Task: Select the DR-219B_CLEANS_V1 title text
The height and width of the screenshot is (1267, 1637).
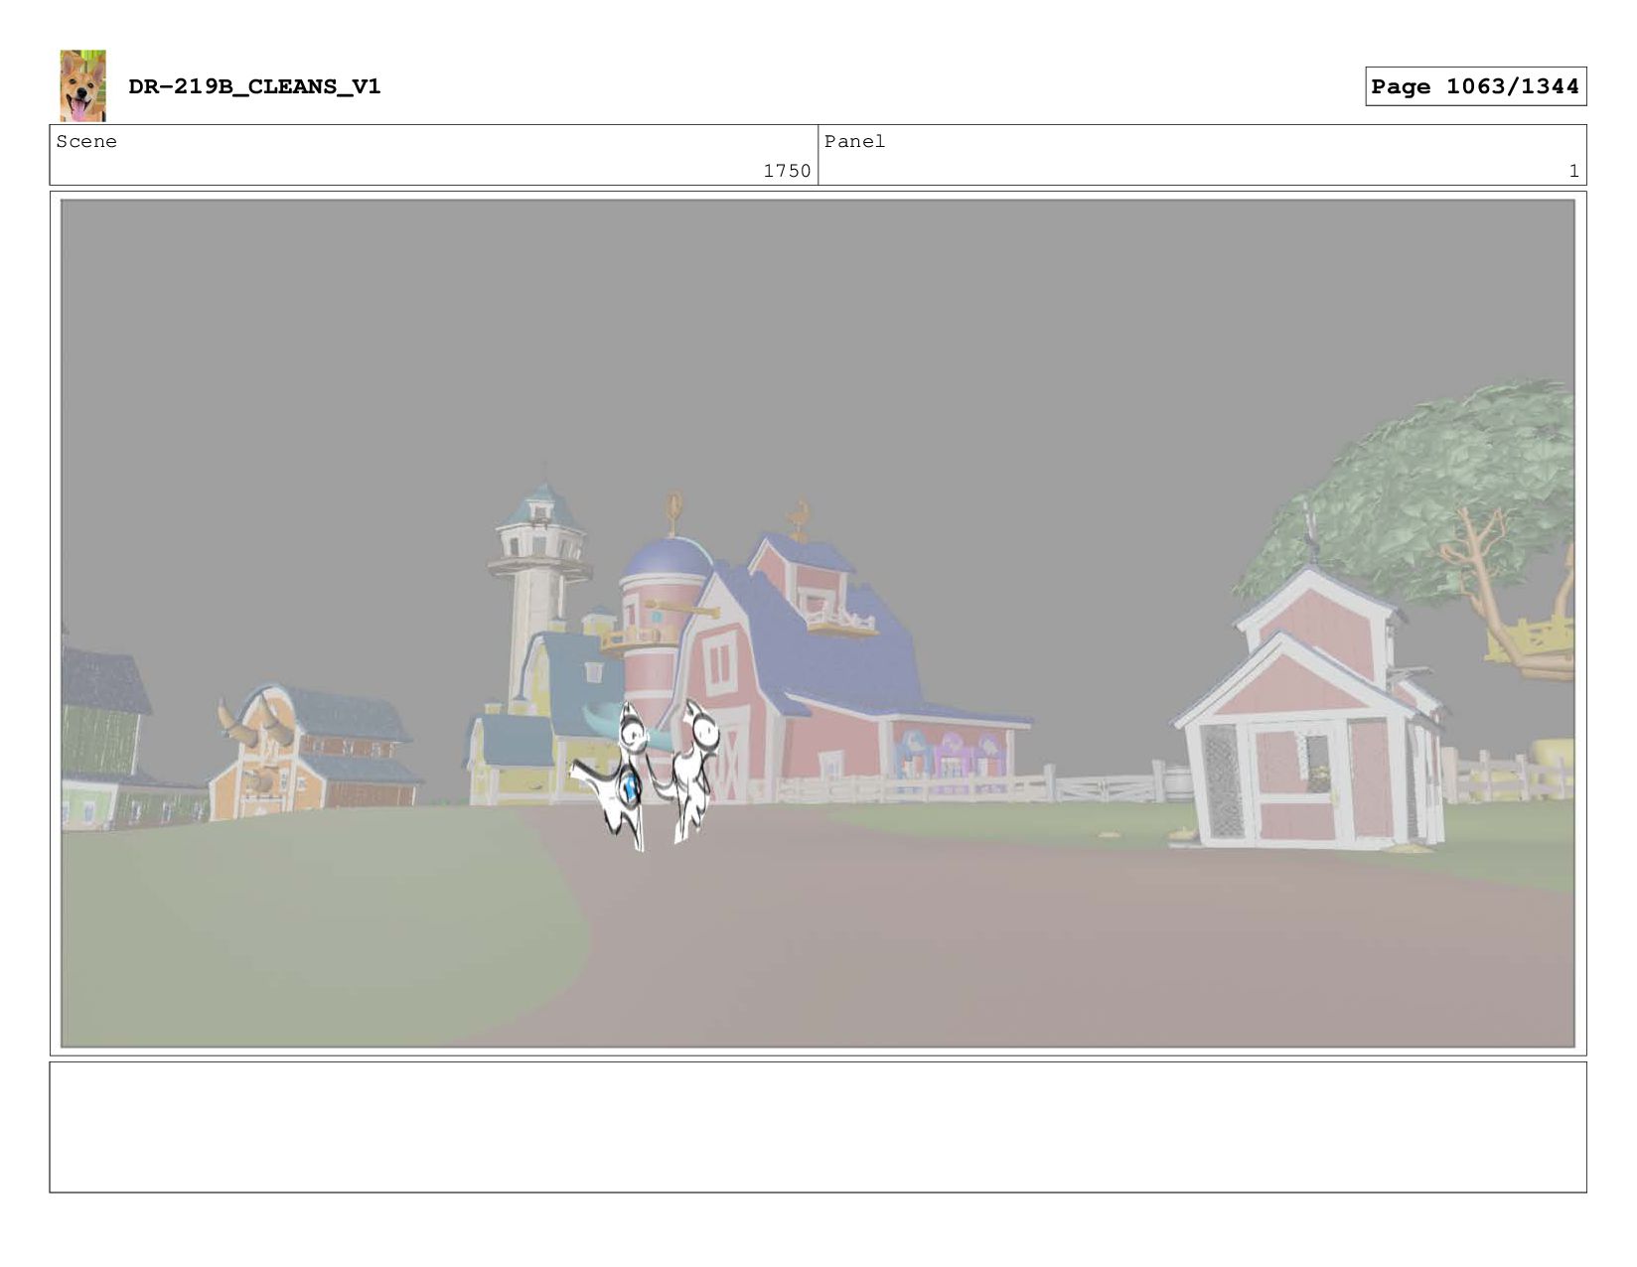Action: click(x=254, y=86)
